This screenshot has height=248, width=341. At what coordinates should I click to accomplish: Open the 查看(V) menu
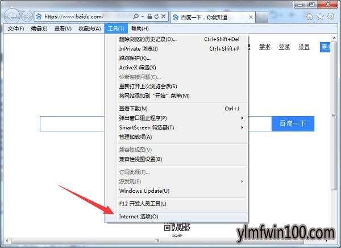63,28
